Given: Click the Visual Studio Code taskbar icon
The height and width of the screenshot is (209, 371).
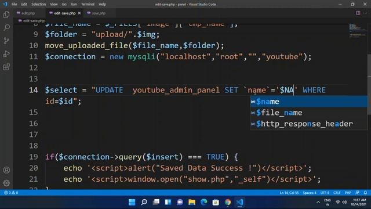Looking at the screenshot, I should pyautogui.click(x=239, y=202).
